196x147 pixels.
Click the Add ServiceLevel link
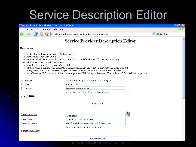(97, 139)
